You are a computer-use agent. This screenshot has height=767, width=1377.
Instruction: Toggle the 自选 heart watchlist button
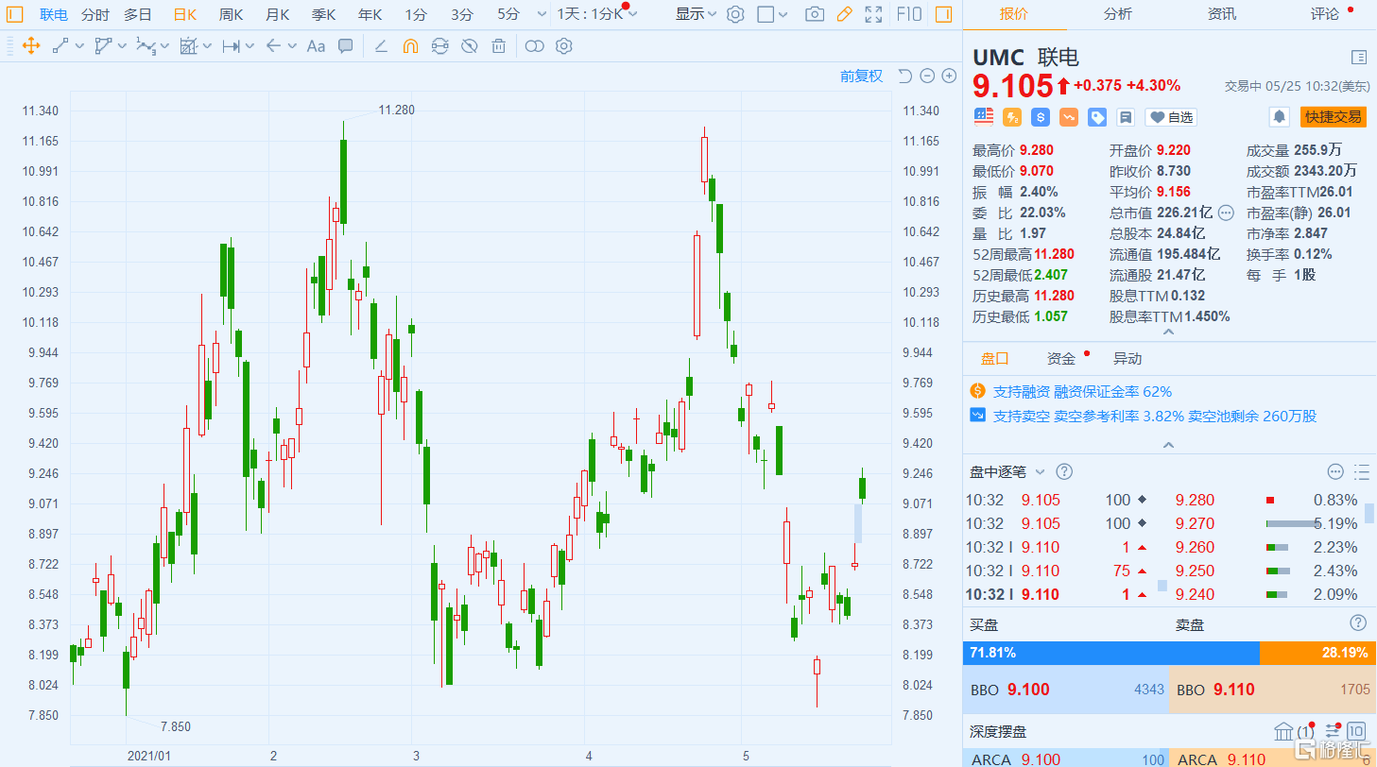pos(1171,117)
